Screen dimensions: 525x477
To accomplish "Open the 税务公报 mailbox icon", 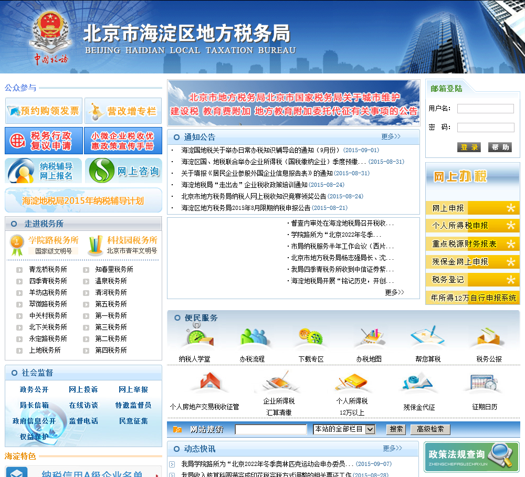I will 489,337.
